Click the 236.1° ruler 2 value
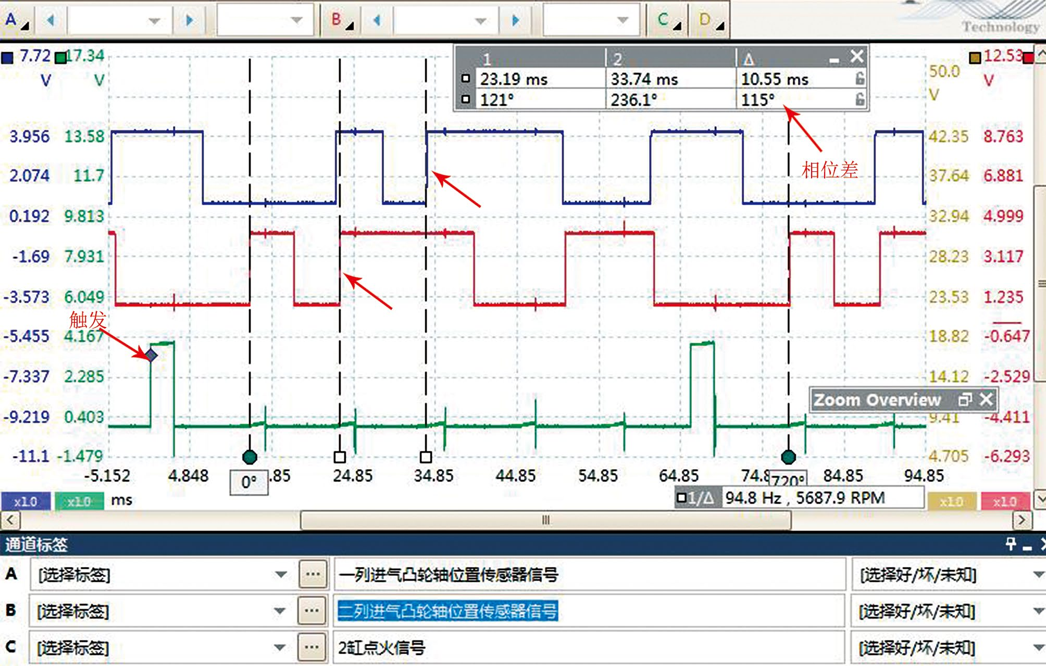This screenshot has width=1046, height=666. (634, 99)
